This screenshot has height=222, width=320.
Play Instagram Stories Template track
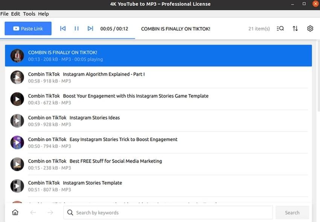point(17,186)
